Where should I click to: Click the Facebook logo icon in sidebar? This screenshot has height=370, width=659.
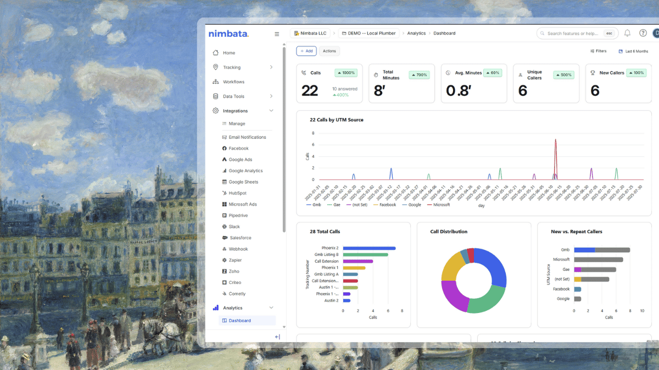(x=224, y=149)
